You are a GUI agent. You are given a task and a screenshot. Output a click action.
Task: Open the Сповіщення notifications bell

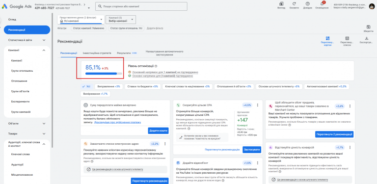(322, 4)
